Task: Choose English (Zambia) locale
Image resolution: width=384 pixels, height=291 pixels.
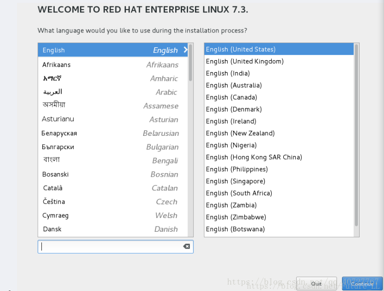Action: pyautogui.click(x=279, y=205)
